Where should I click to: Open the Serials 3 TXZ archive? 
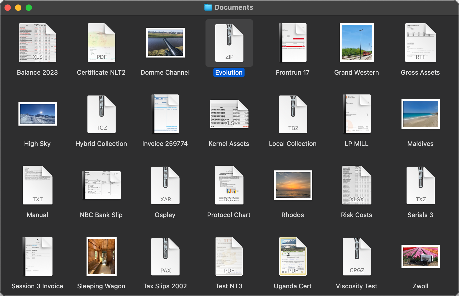420,185
